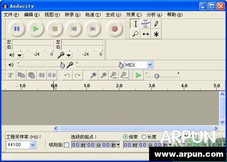Click the Pause button
The image size is (227, 162).
point(17,29)
